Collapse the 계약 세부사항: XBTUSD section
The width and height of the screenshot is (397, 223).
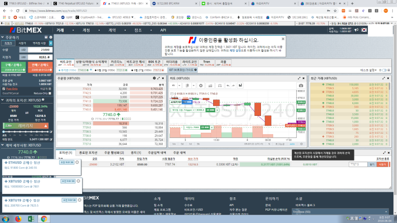coord(3,145)
